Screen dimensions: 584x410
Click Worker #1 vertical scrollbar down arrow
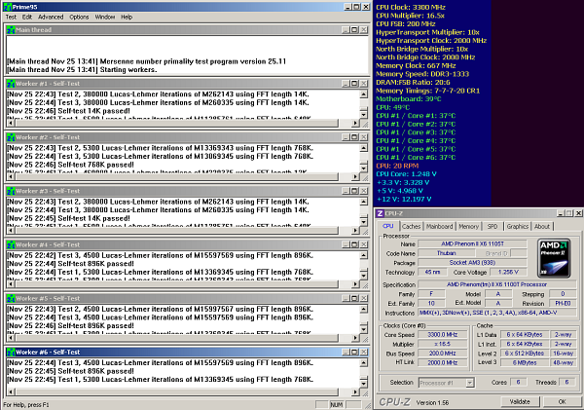click(365, 116)
